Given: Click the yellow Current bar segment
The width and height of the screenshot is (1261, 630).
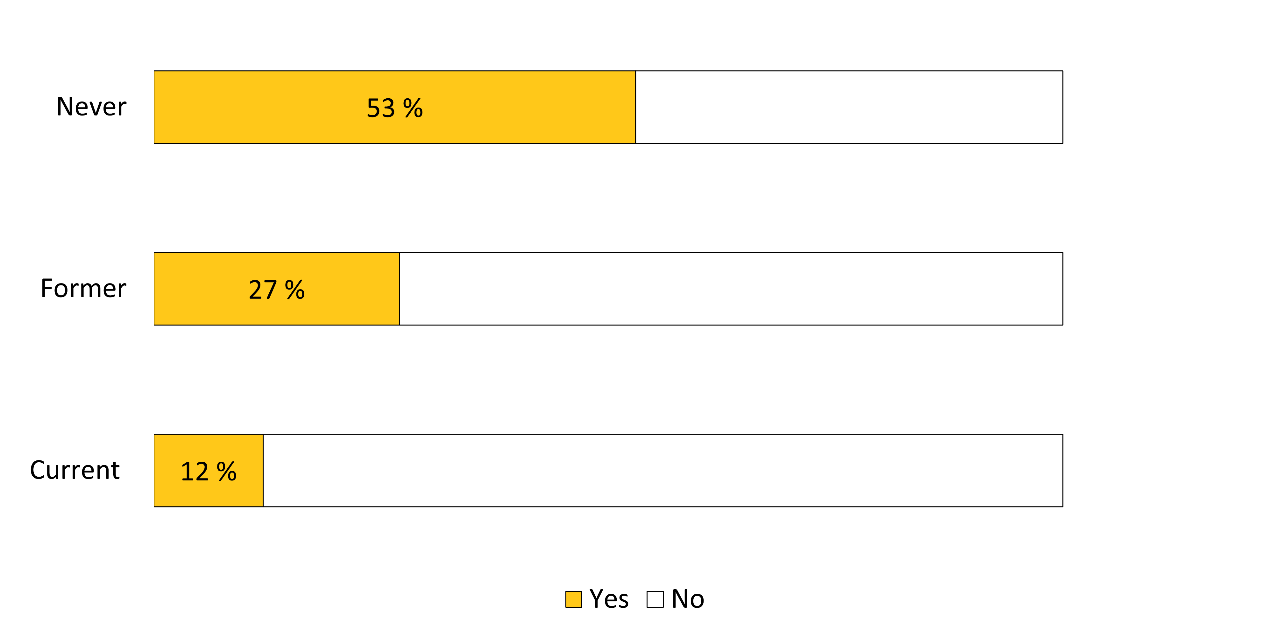Looking at the screenshot, I should (x=209, y=471).
